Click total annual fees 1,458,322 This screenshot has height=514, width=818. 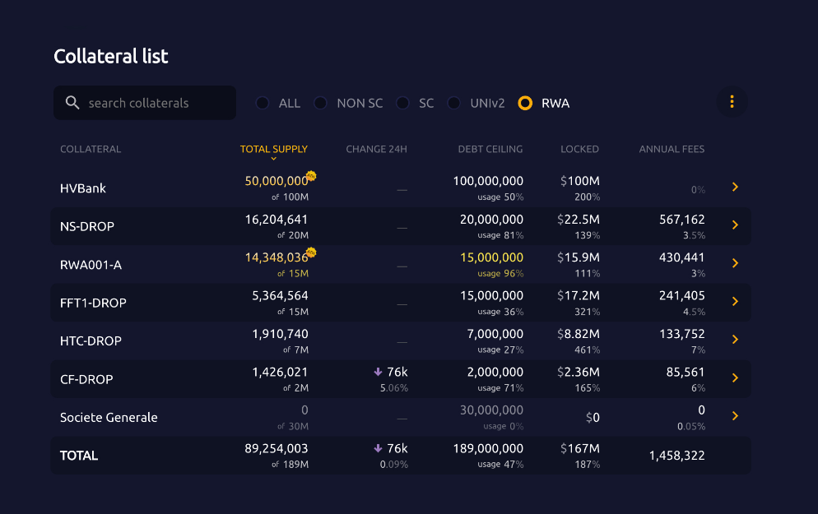[677, 456]
